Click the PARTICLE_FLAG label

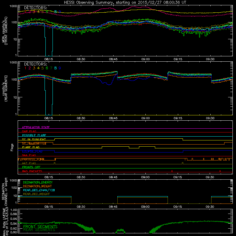tap(33, 159)
